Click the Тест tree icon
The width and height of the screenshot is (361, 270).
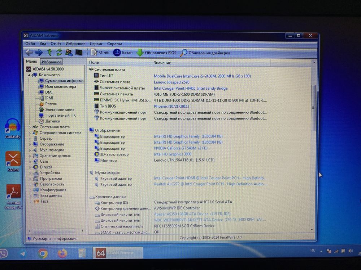click(x=36, y=201)
